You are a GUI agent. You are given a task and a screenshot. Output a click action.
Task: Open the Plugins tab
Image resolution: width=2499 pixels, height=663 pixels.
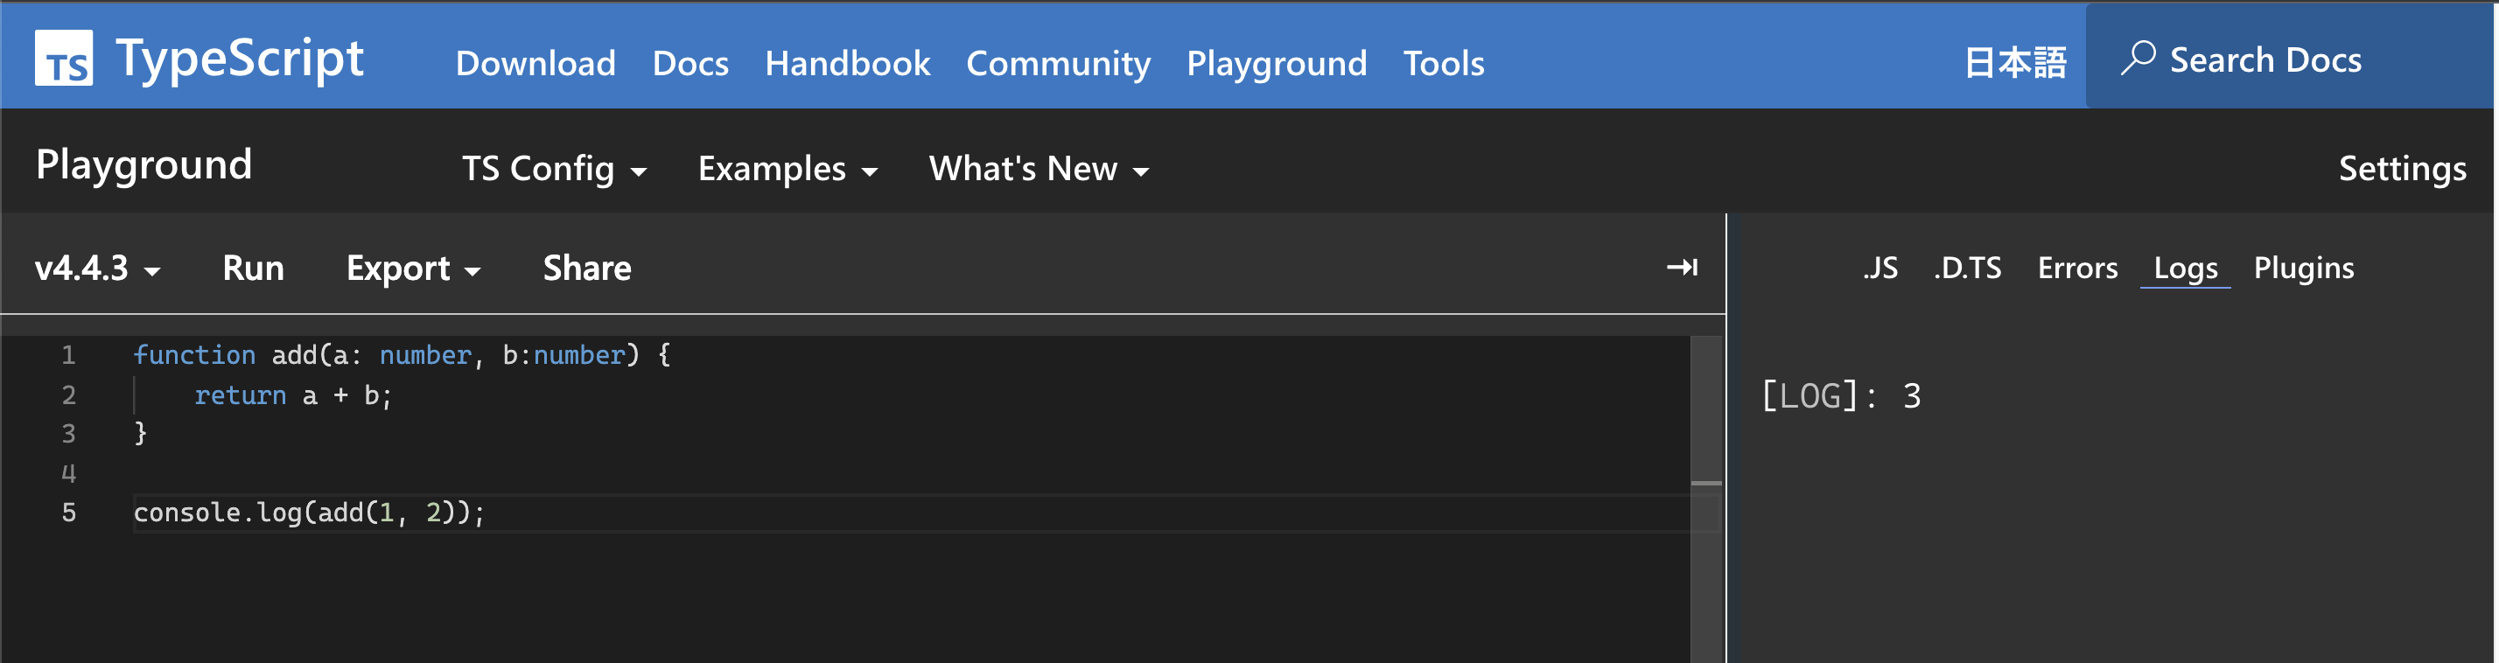(2303, 269)
